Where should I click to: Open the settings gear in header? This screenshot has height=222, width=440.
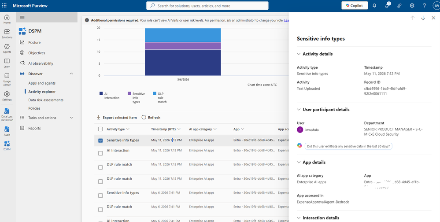tap(412, 5)
